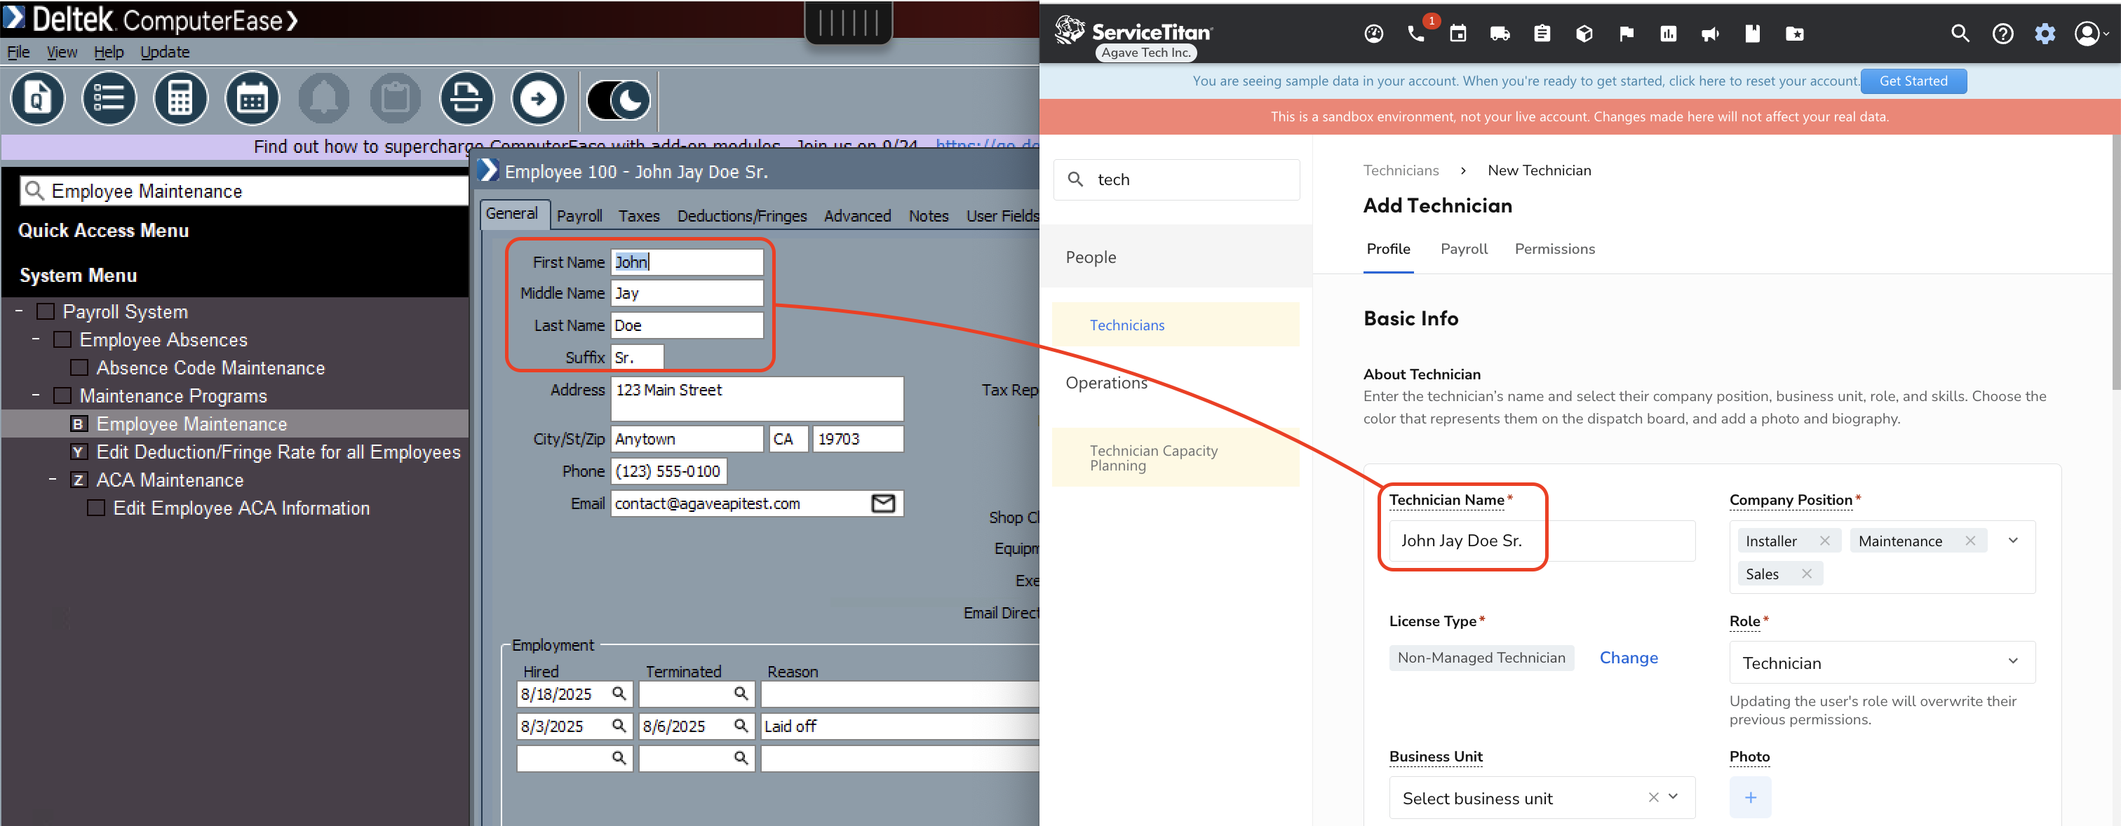Open the ServiceTitan settings gear icon
2121x826 pixels.
click(2045, 34)
